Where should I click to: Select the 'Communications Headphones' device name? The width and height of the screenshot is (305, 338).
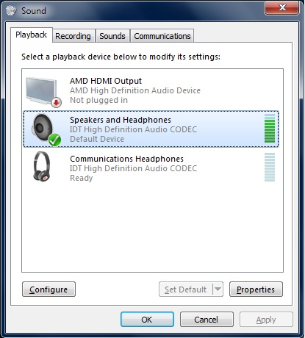126,159
